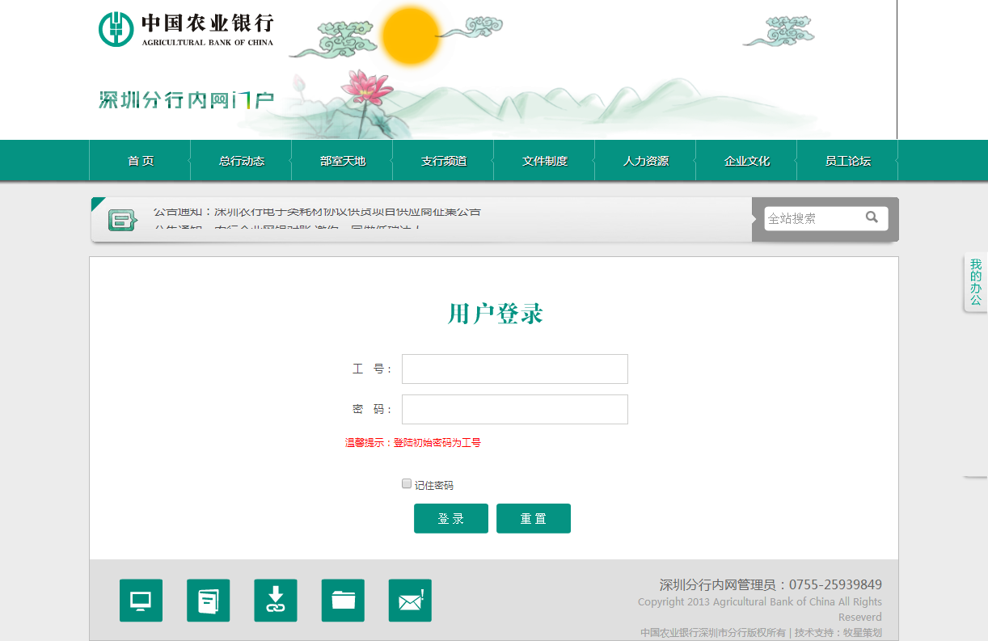Click the 重置 button
This screenshot has height=641, width=988.
tap(533, 519)
